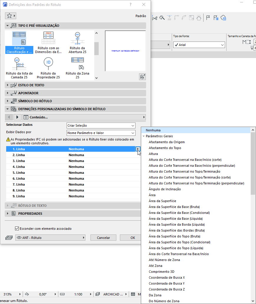Select the 5. Linha row
256x304 pixels.
[73, 173]
